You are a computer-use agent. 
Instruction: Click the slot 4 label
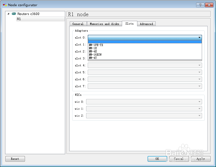[x=80, y=65]
